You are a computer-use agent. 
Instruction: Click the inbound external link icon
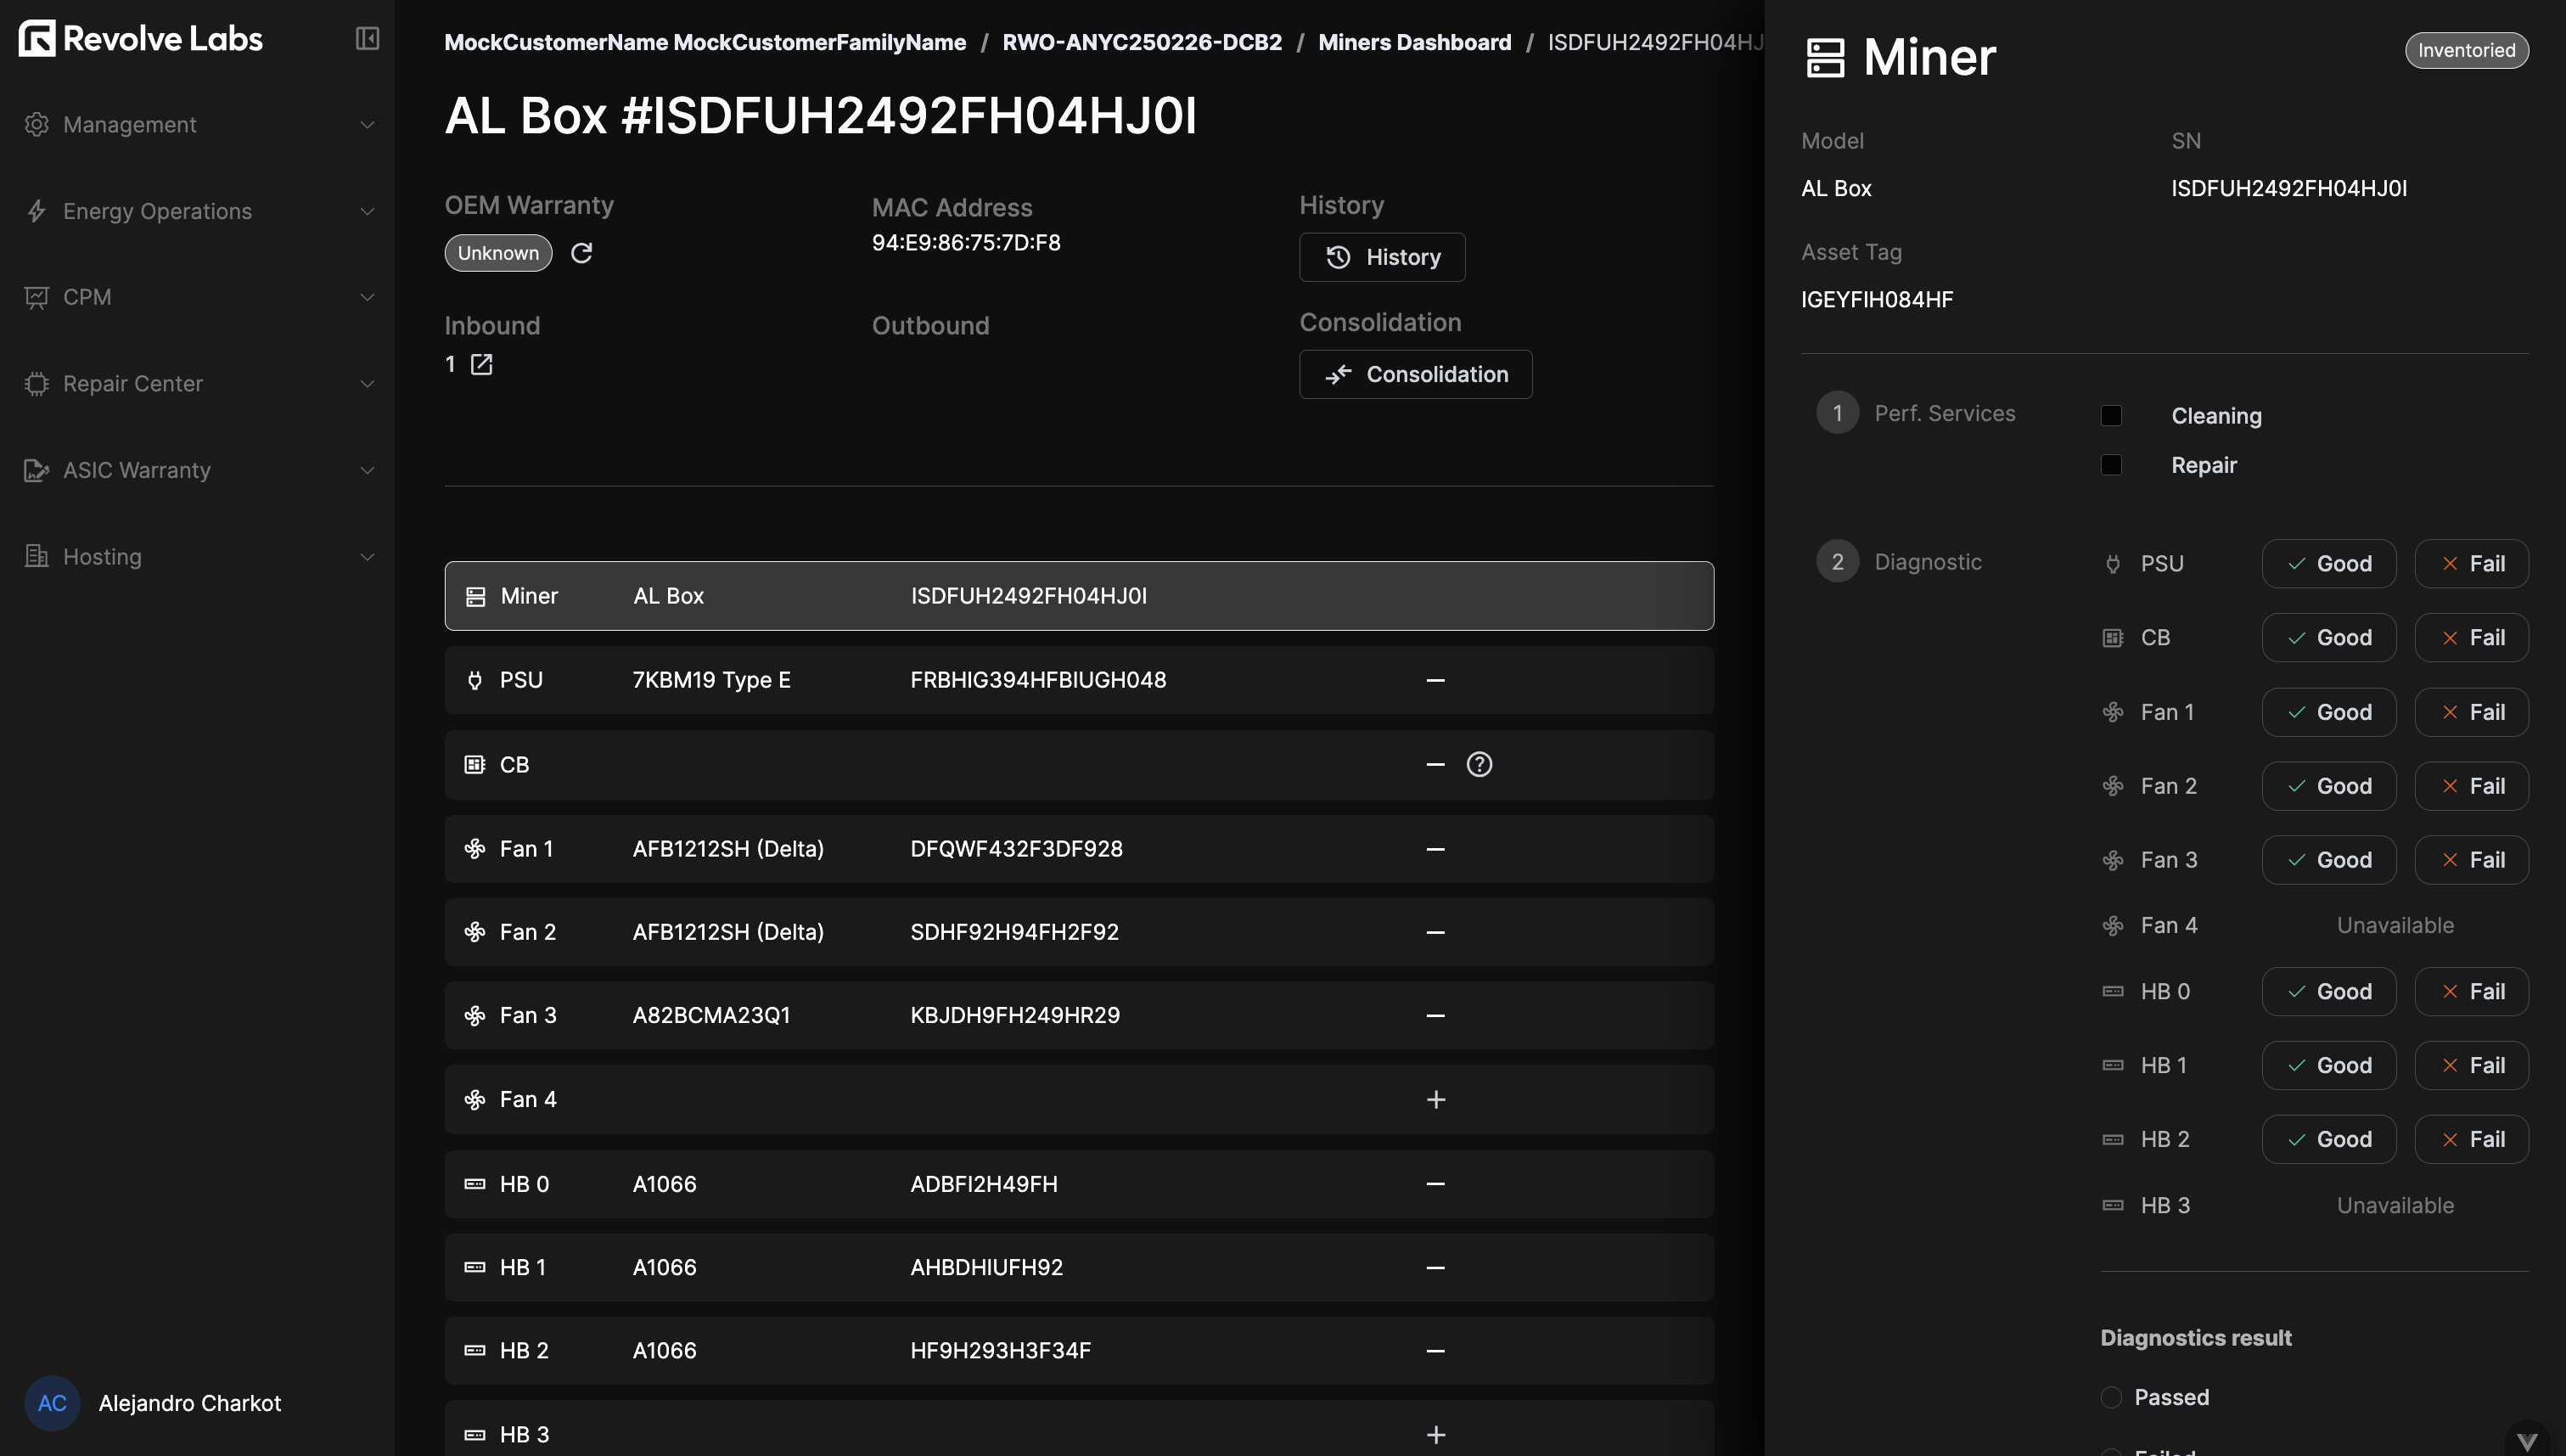[482, 364]
